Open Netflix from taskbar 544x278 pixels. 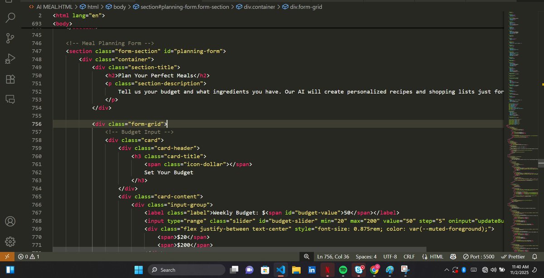point(327,270)
